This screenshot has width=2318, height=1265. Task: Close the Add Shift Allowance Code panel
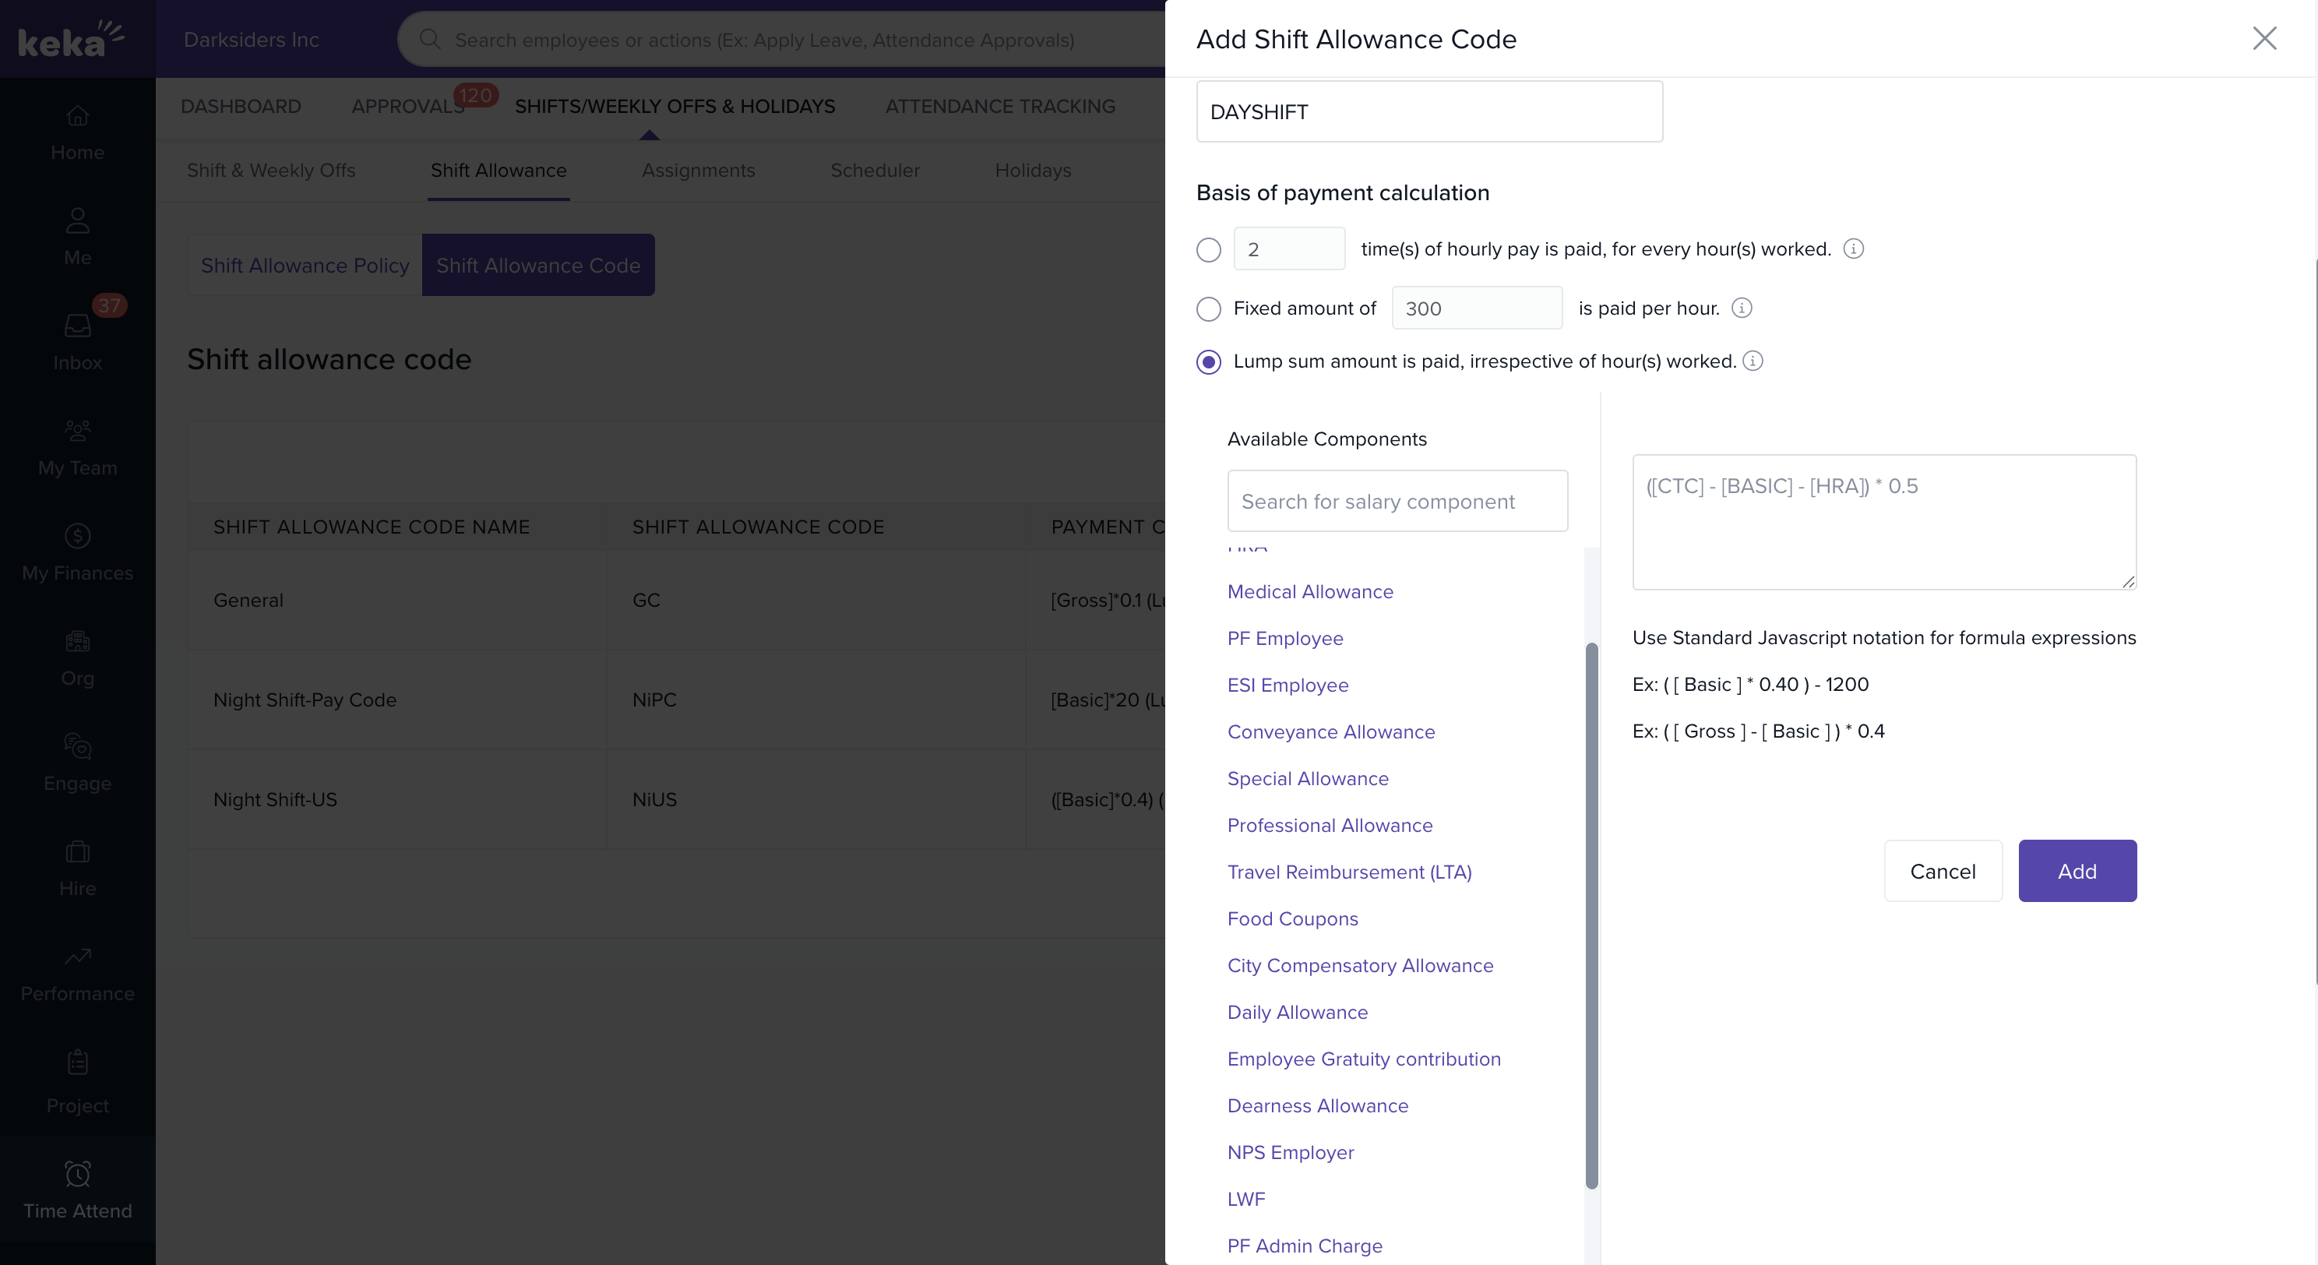tap(2264, 39)
